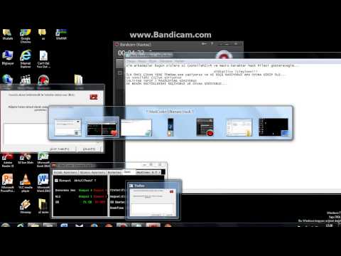Select the desktop thumbnail in Alt-Tab switcher
Viewport: 341px width, 256px height.
(274, 127)
